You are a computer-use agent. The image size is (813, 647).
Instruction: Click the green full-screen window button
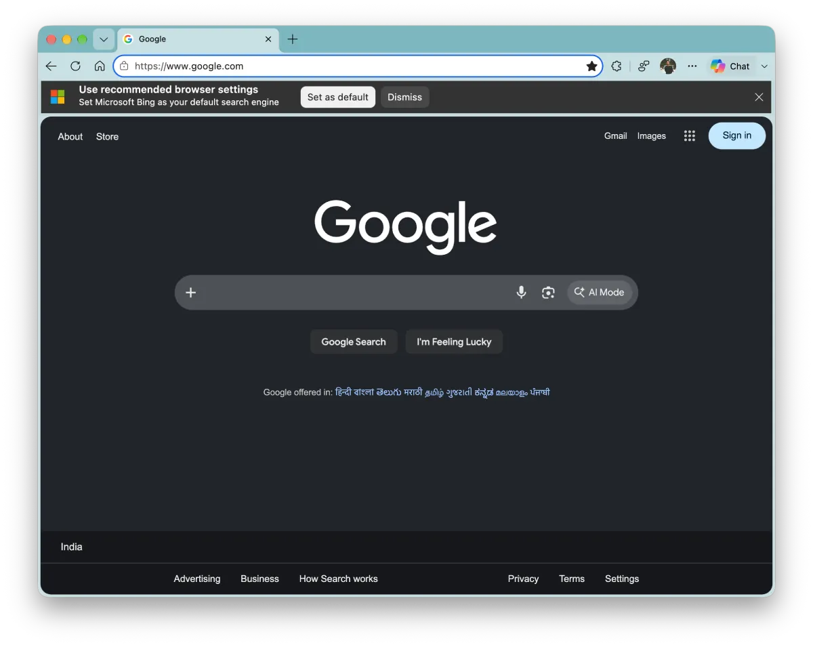pos(82,39)
